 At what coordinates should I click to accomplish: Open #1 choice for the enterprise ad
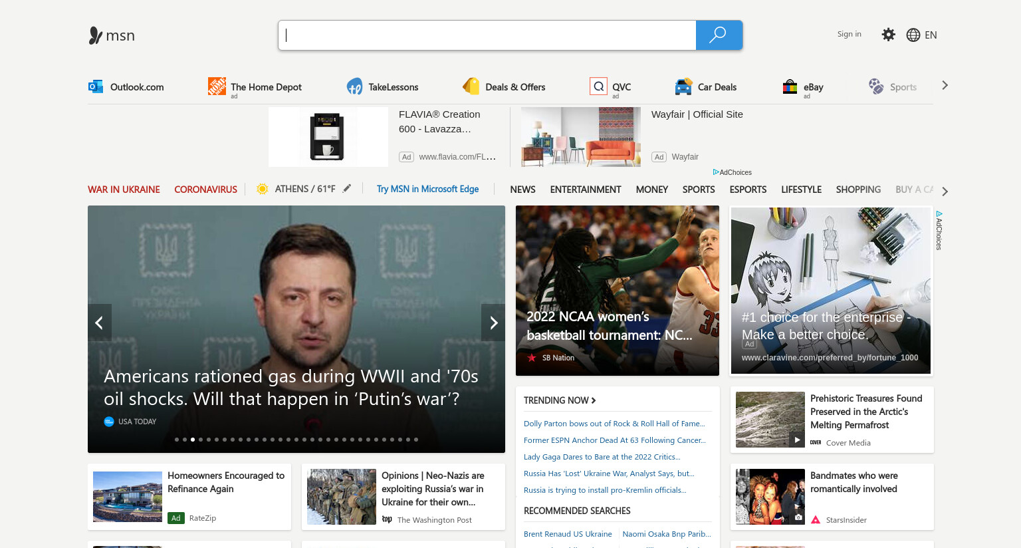[831, 291]
